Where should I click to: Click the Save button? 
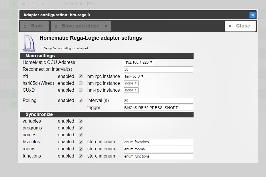[x=34, y=26]
